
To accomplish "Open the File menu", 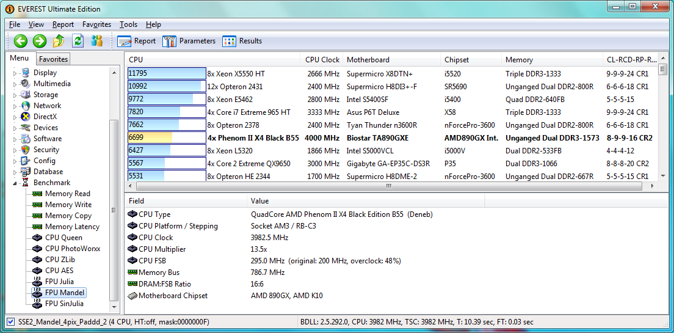I will pos(15,24).
